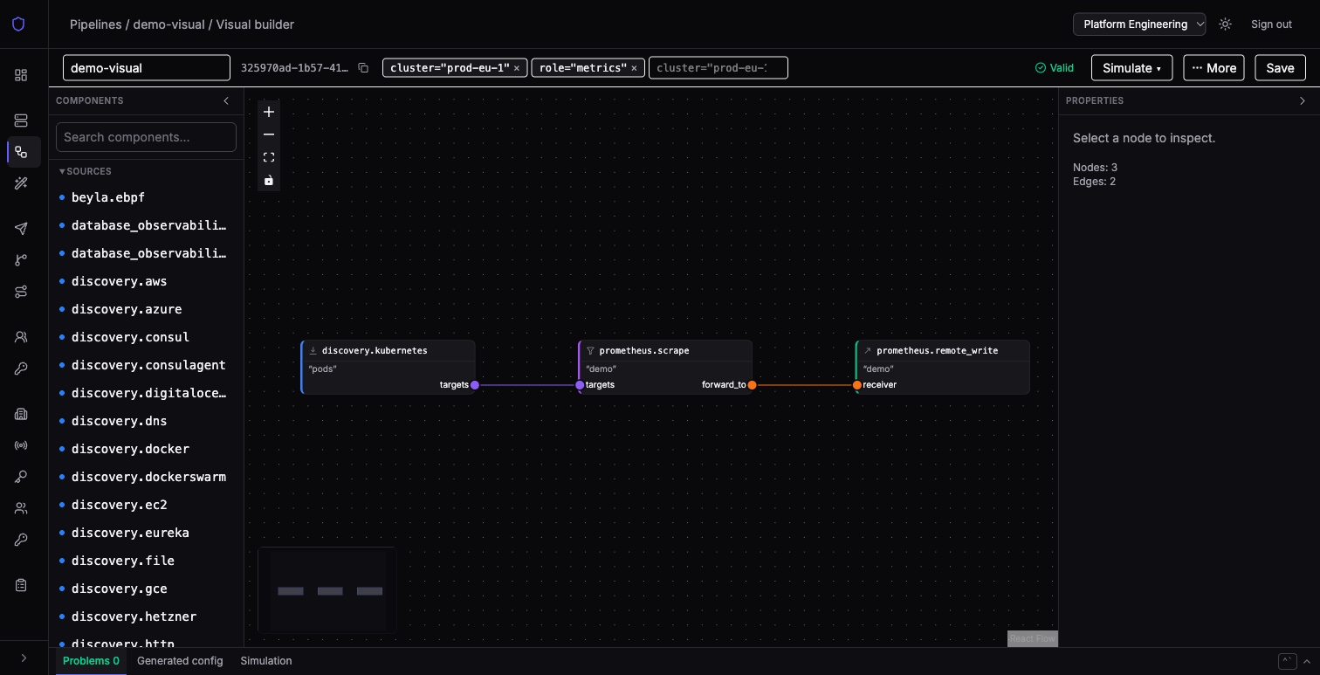Fit the canvas view to nodes

[269, 157]
